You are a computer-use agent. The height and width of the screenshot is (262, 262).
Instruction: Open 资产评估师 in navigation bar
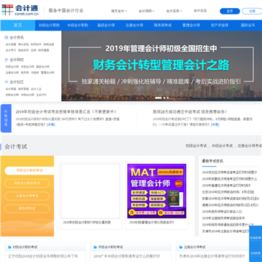point(220,25)
